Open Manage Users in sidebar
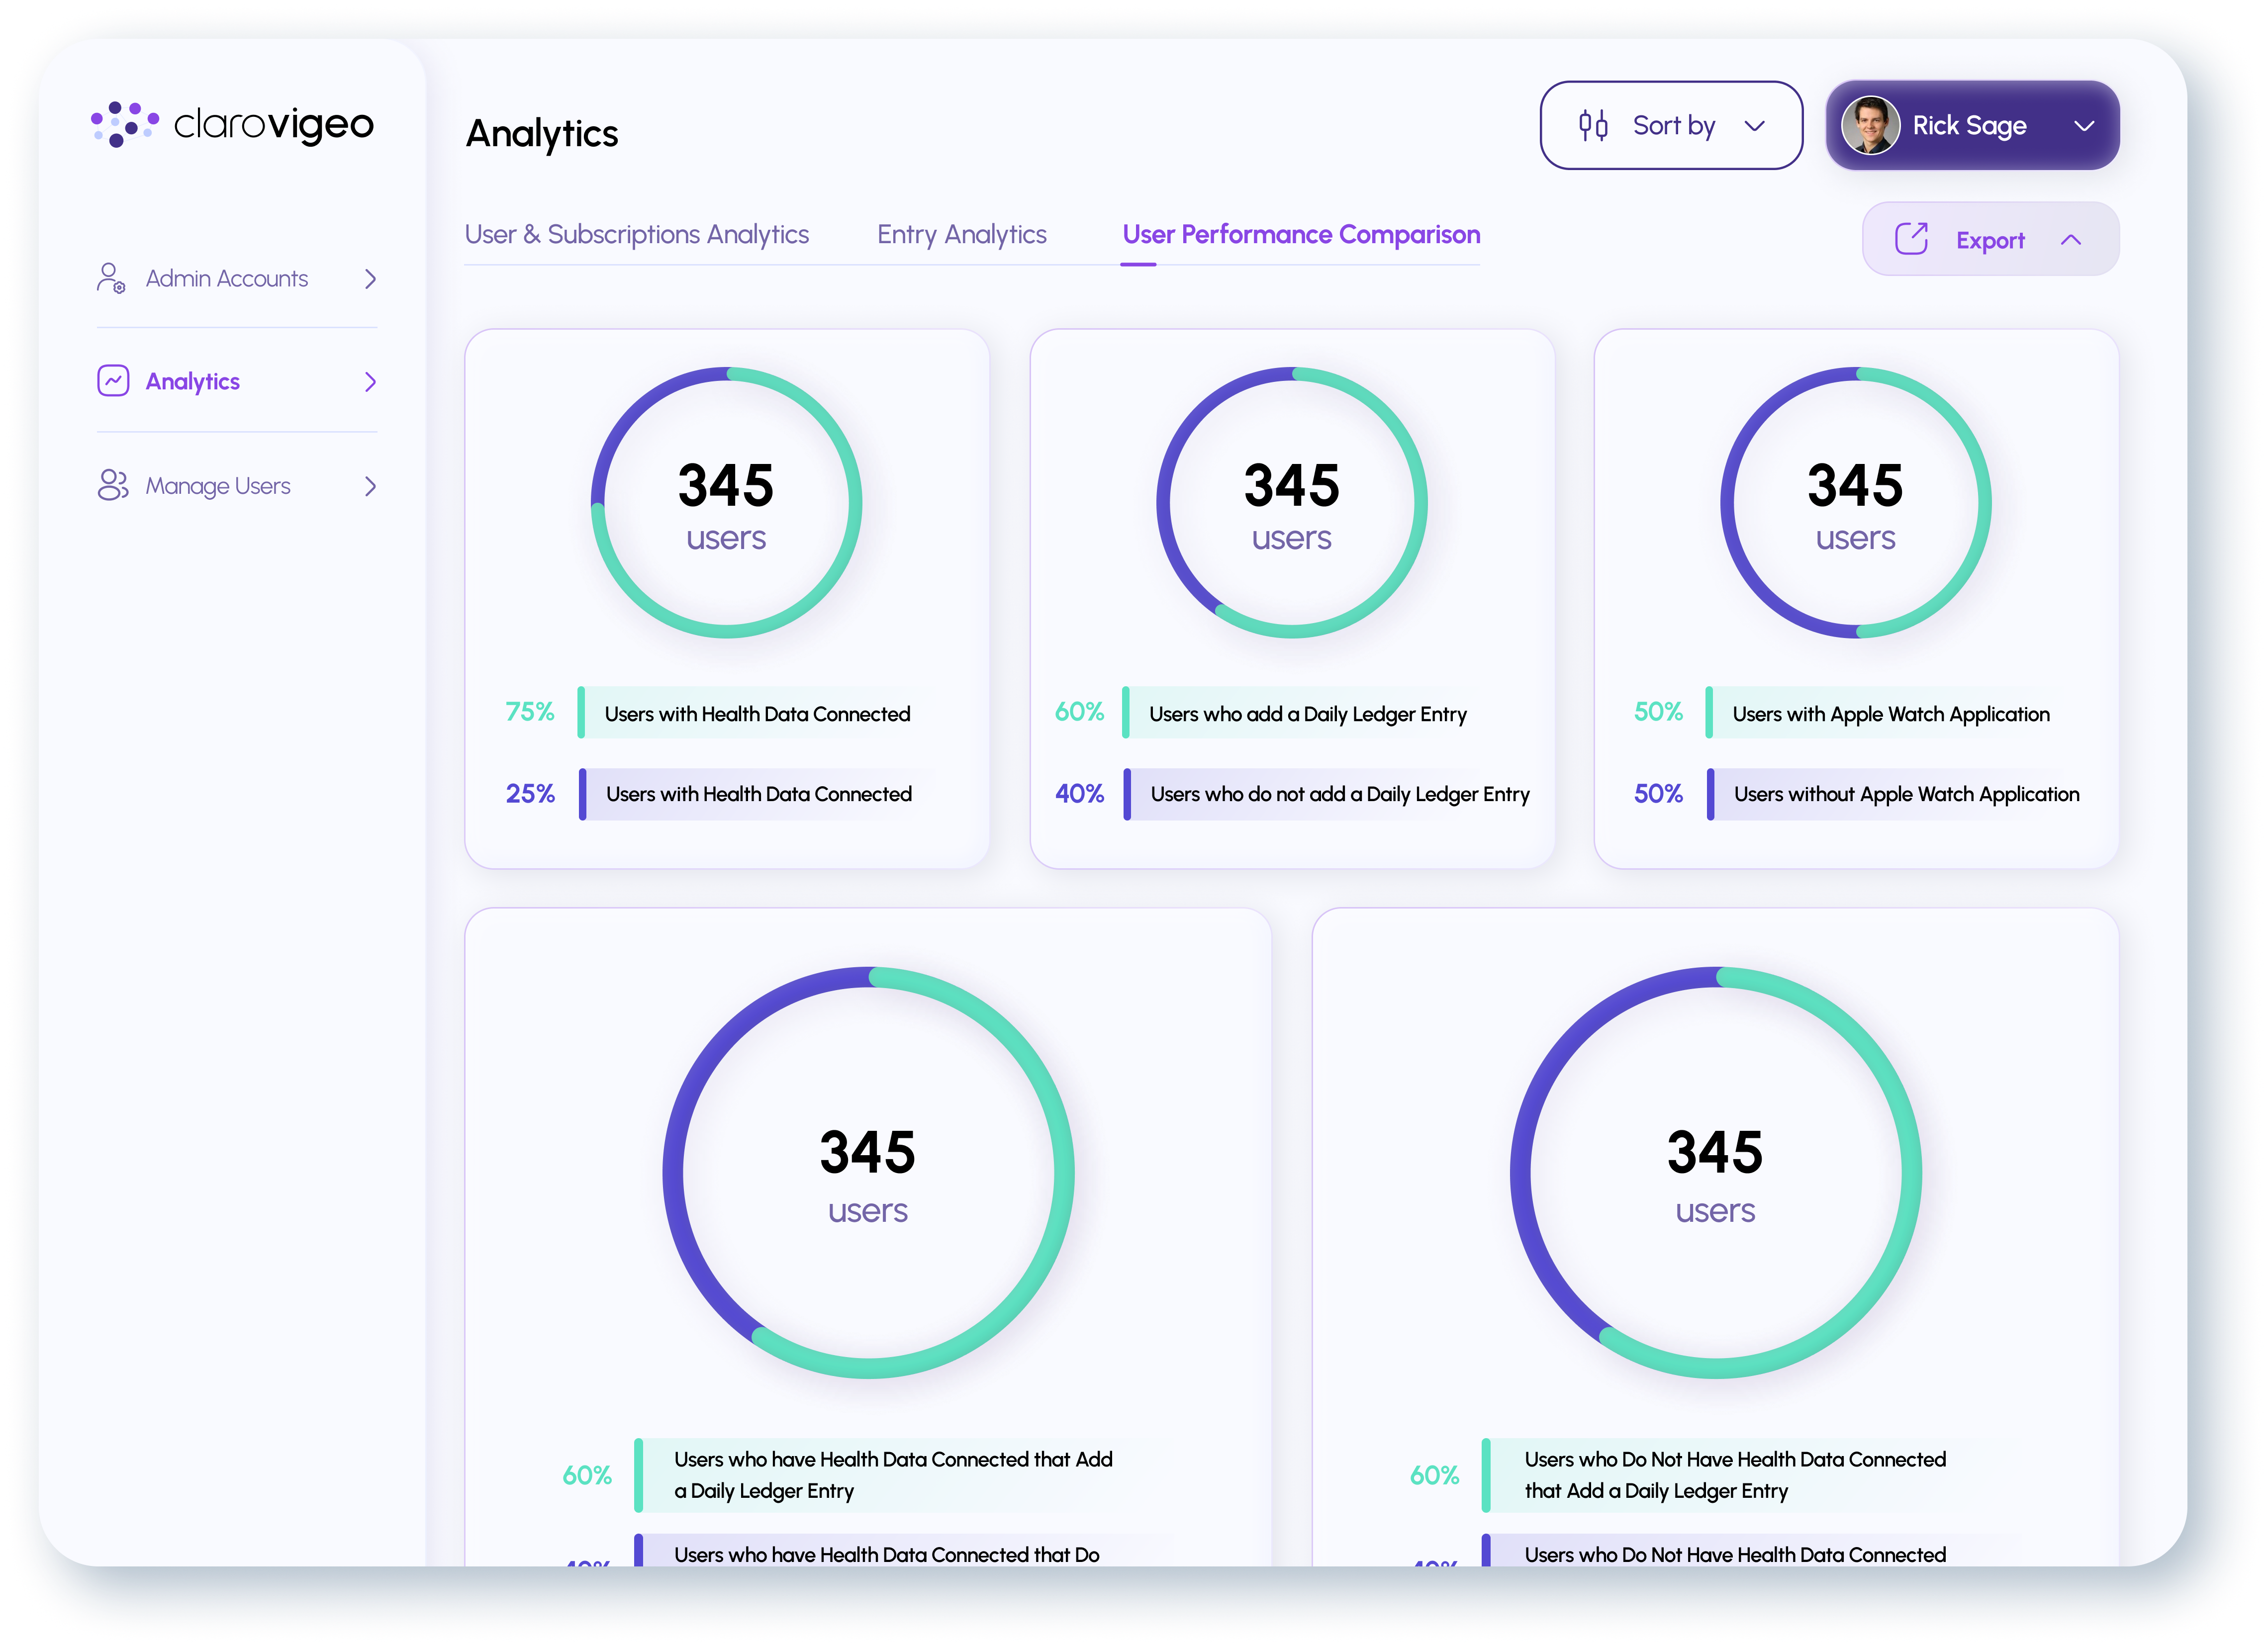2268x1647 pixels. 237,486
